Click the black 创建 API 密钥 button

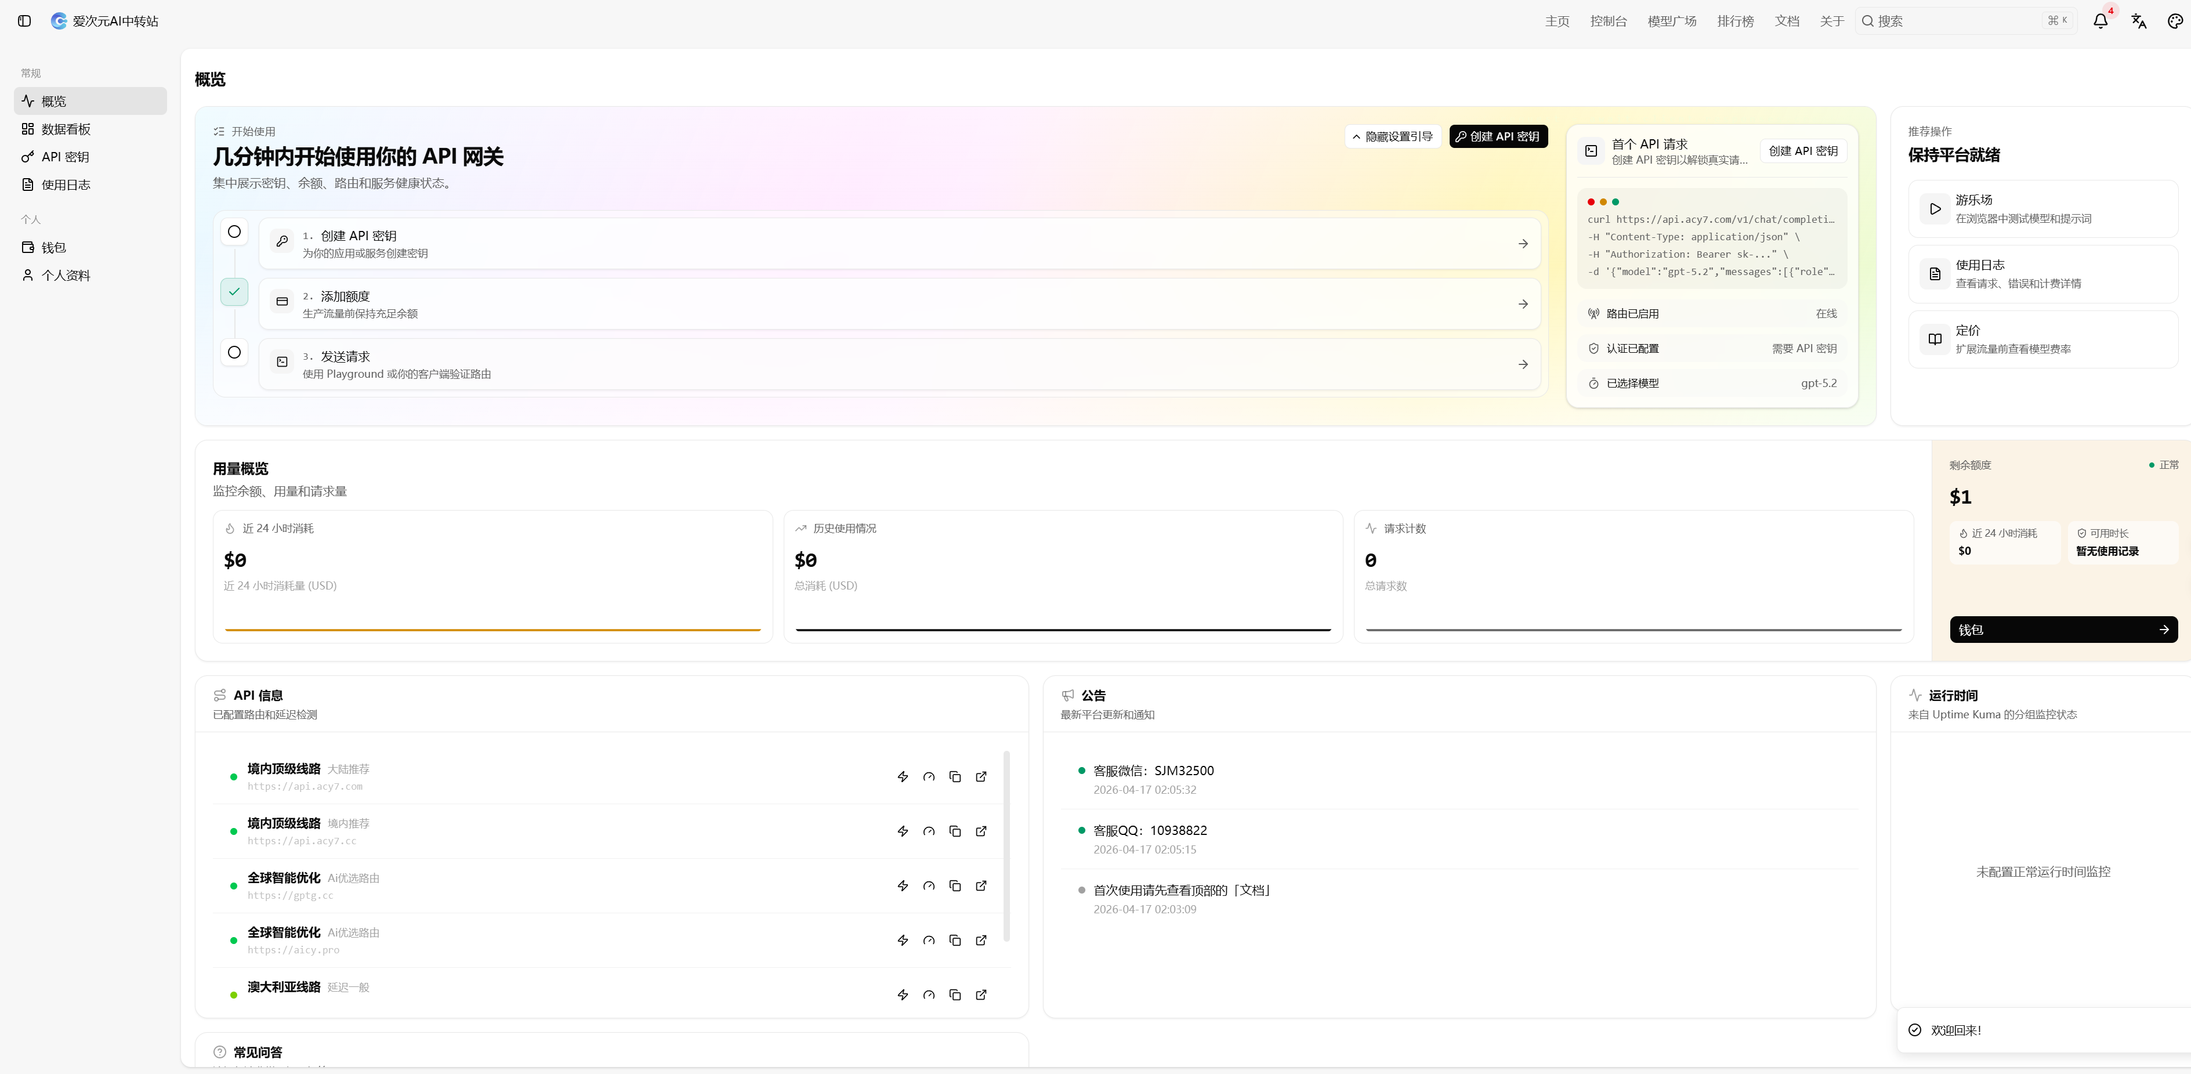[x=1498, y=136]
